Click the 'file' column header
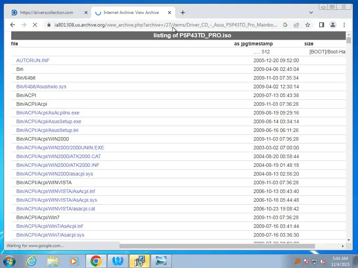The image size is (358, 268). (x=15, y=44)
